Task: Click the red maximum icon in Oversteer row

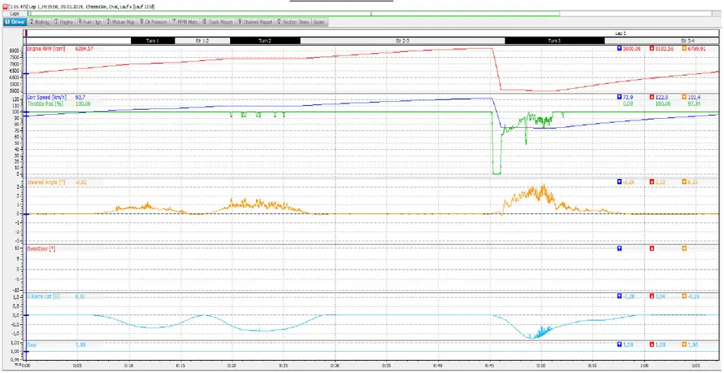Action: point(652,249)
